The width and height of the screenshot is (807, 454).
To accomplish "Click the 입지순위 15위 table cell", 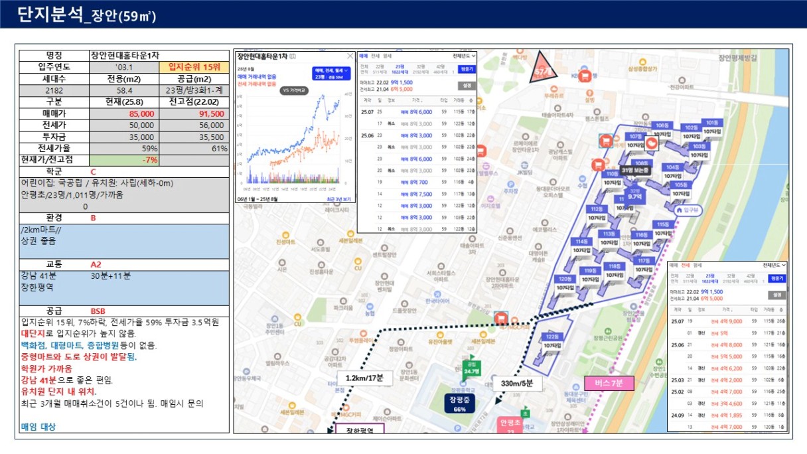I will click(x=194, y=67).
